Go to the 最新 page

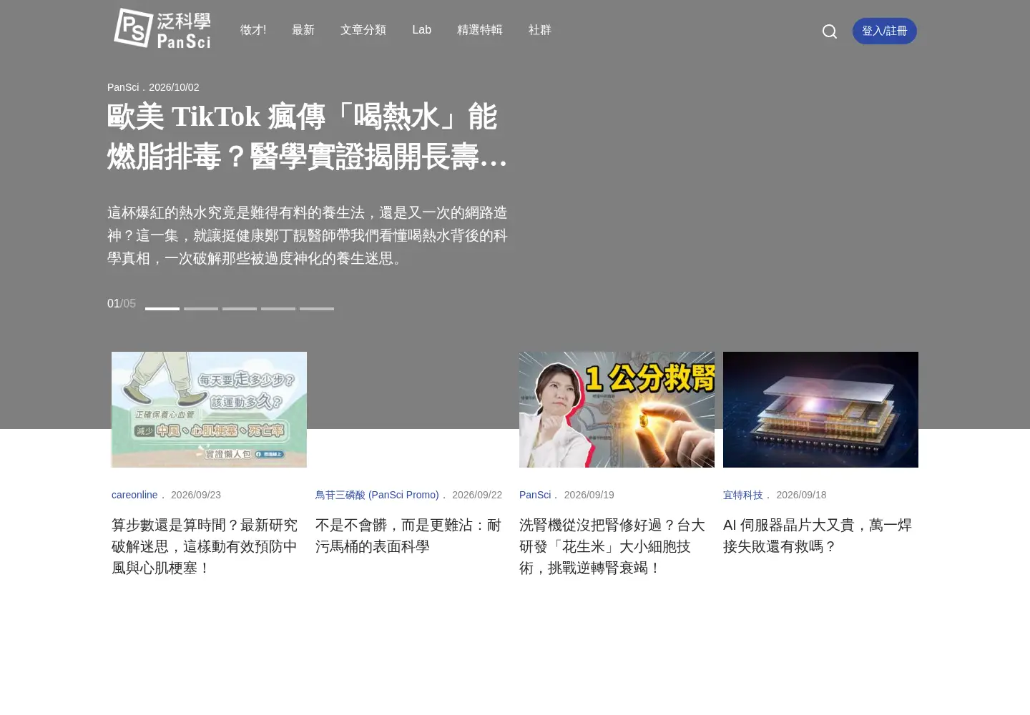coord(303,30)
